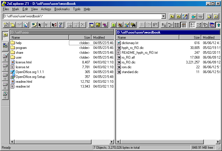Click the yellow picture toolbar icon
This screenshot has height=151, width=222.
[98, 25]
